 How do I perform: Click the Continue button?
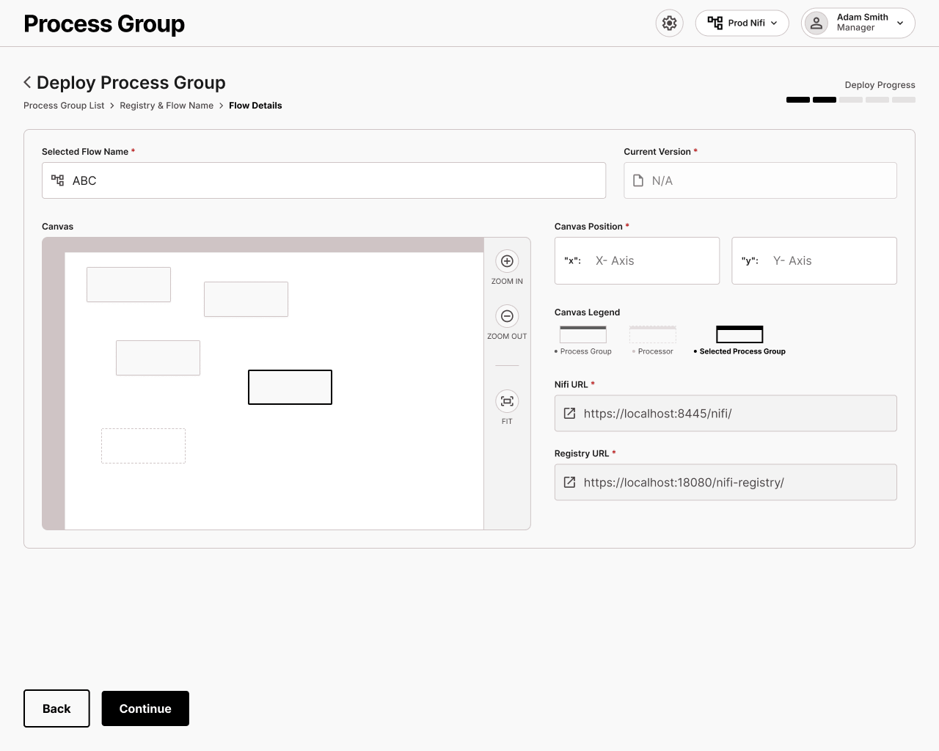tap(145, 708)
